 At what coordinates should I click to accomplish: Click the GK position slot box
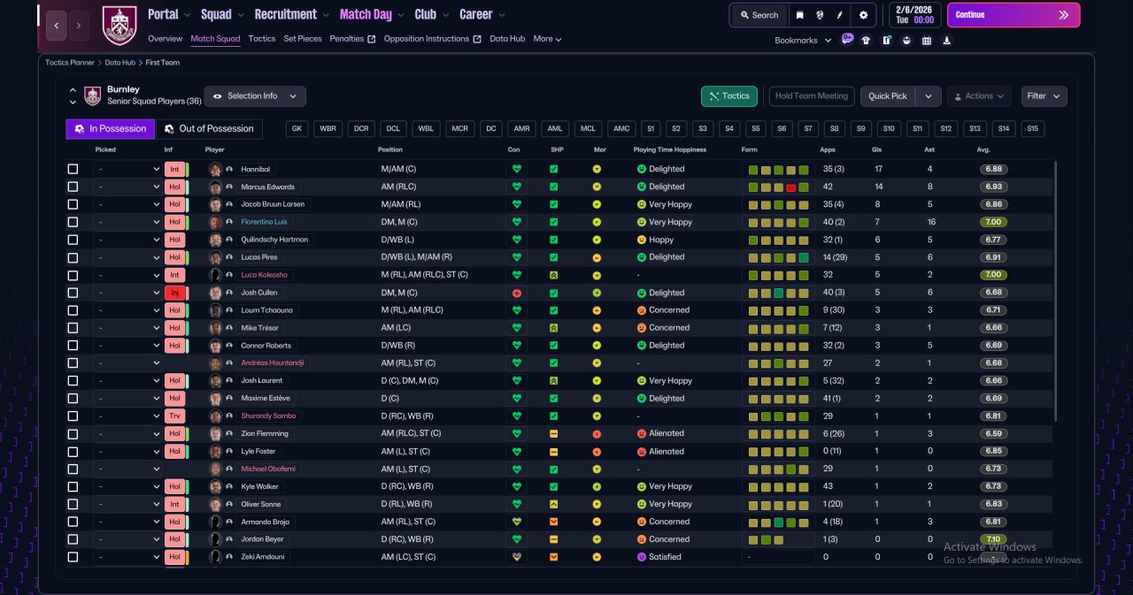click(x=297, y=129)
